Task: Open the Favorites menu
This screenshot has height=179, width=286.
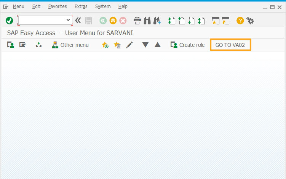Action: 58,6
